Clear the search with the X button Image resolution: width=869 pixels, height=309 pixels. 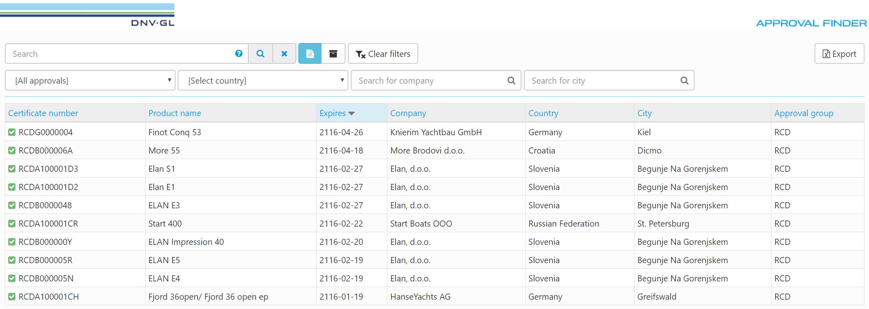pos(284,54)
